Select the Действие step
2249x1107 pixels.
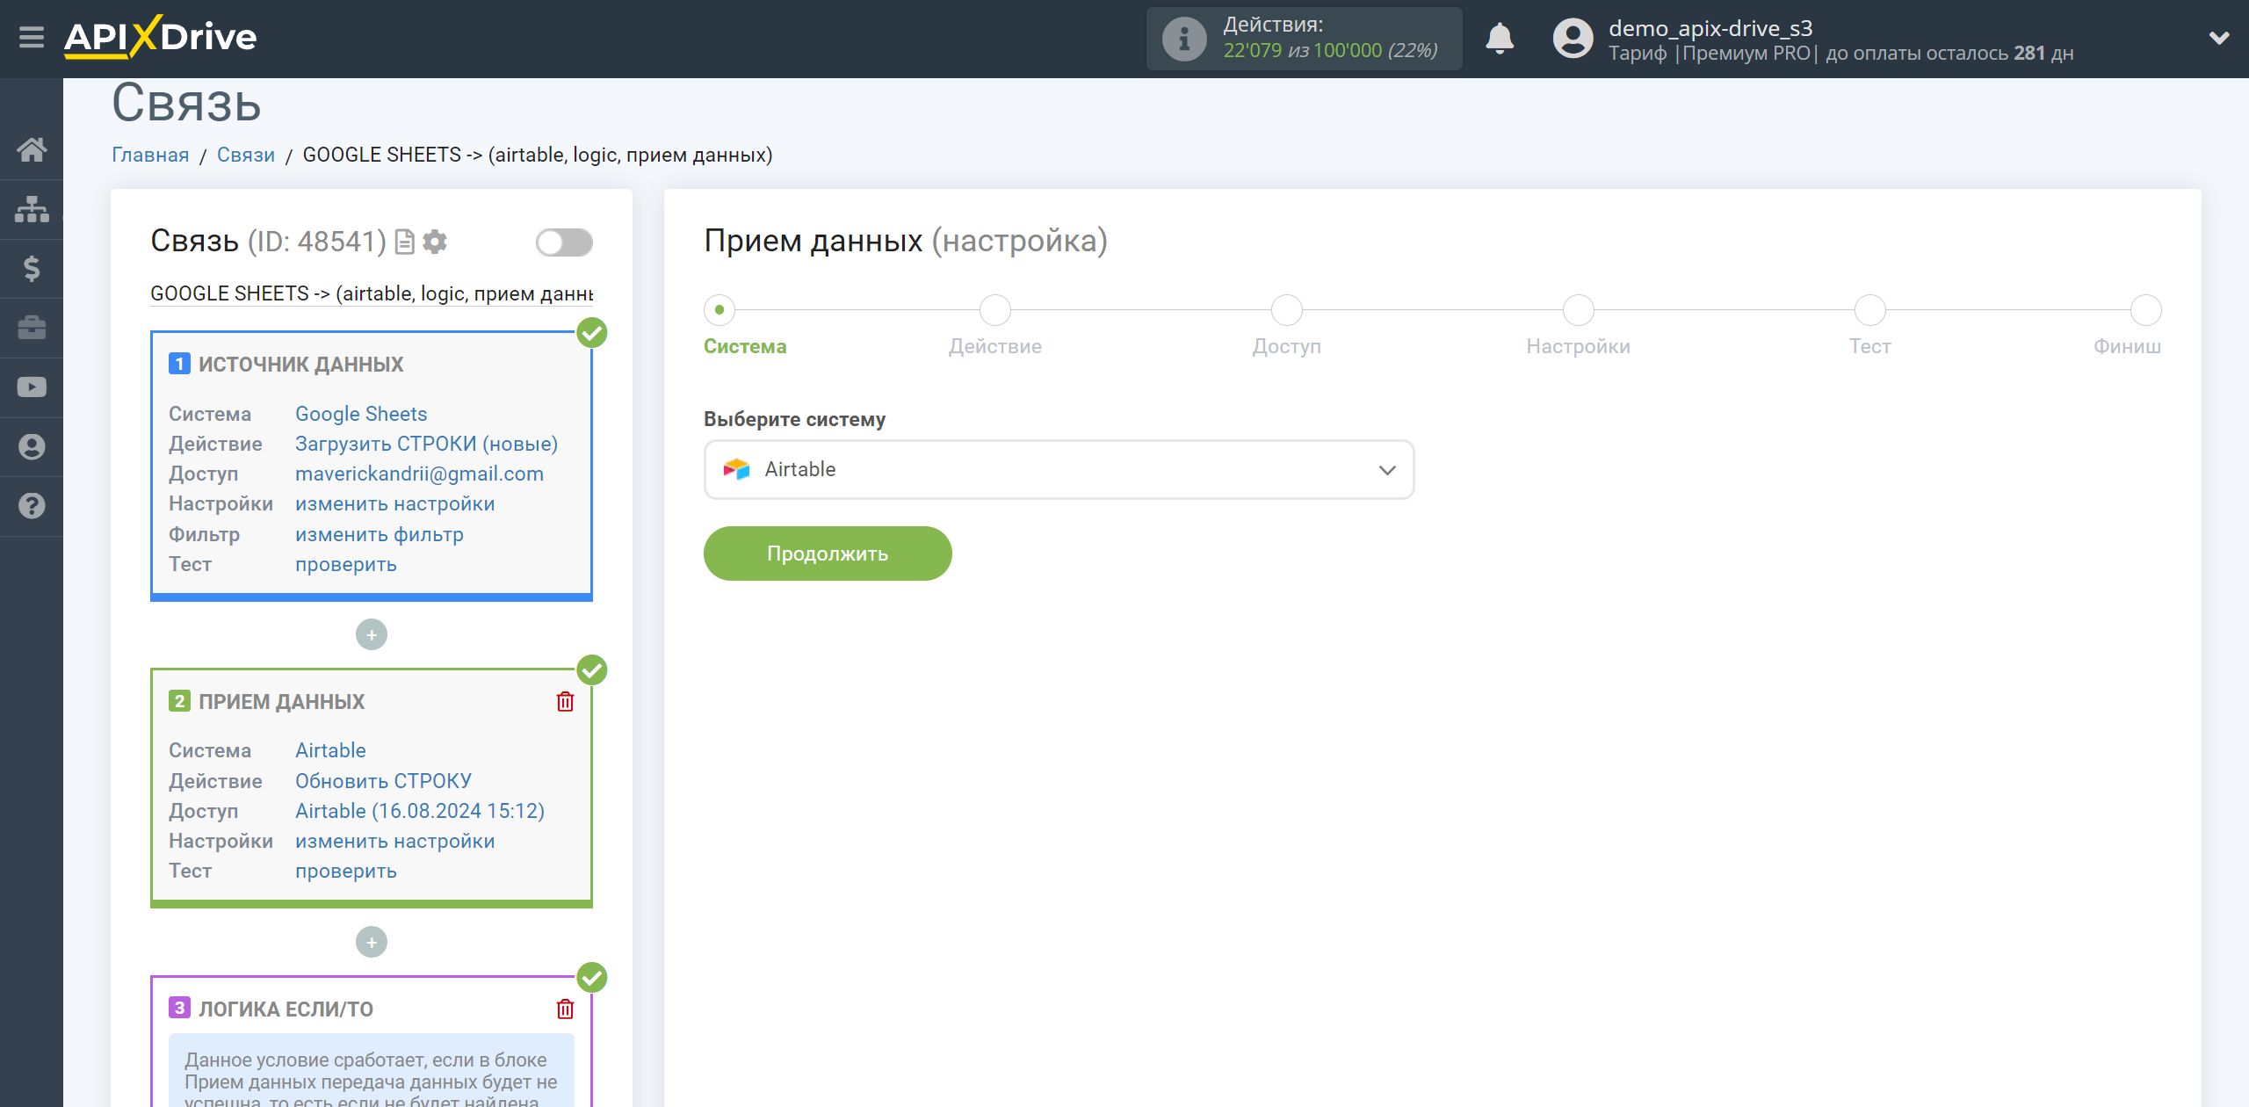(995, 310)
